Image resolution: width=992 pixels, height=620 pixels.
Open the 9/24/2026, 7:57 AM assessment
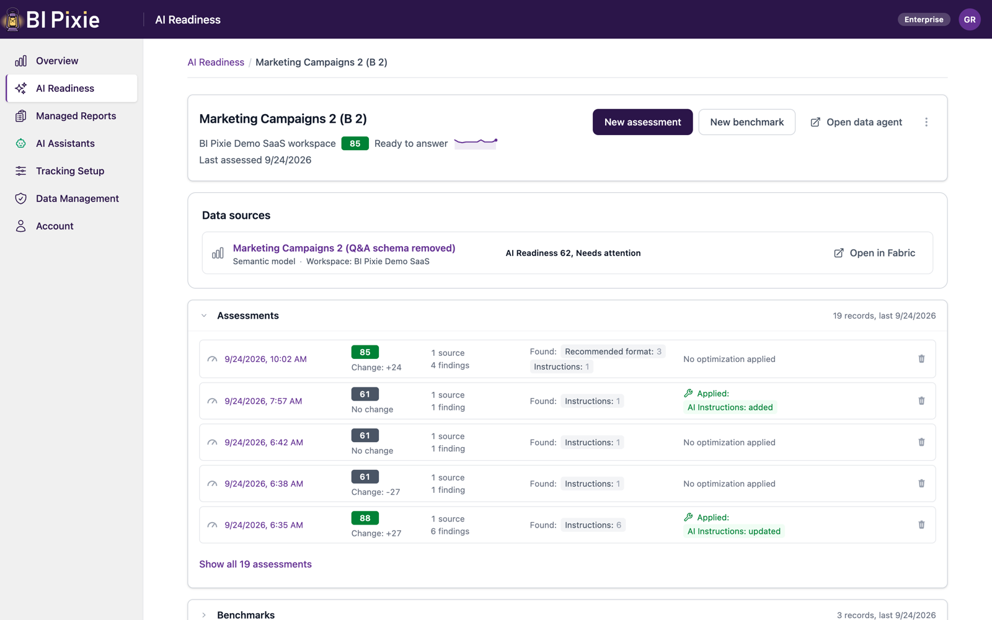click(x=263, y=401)
